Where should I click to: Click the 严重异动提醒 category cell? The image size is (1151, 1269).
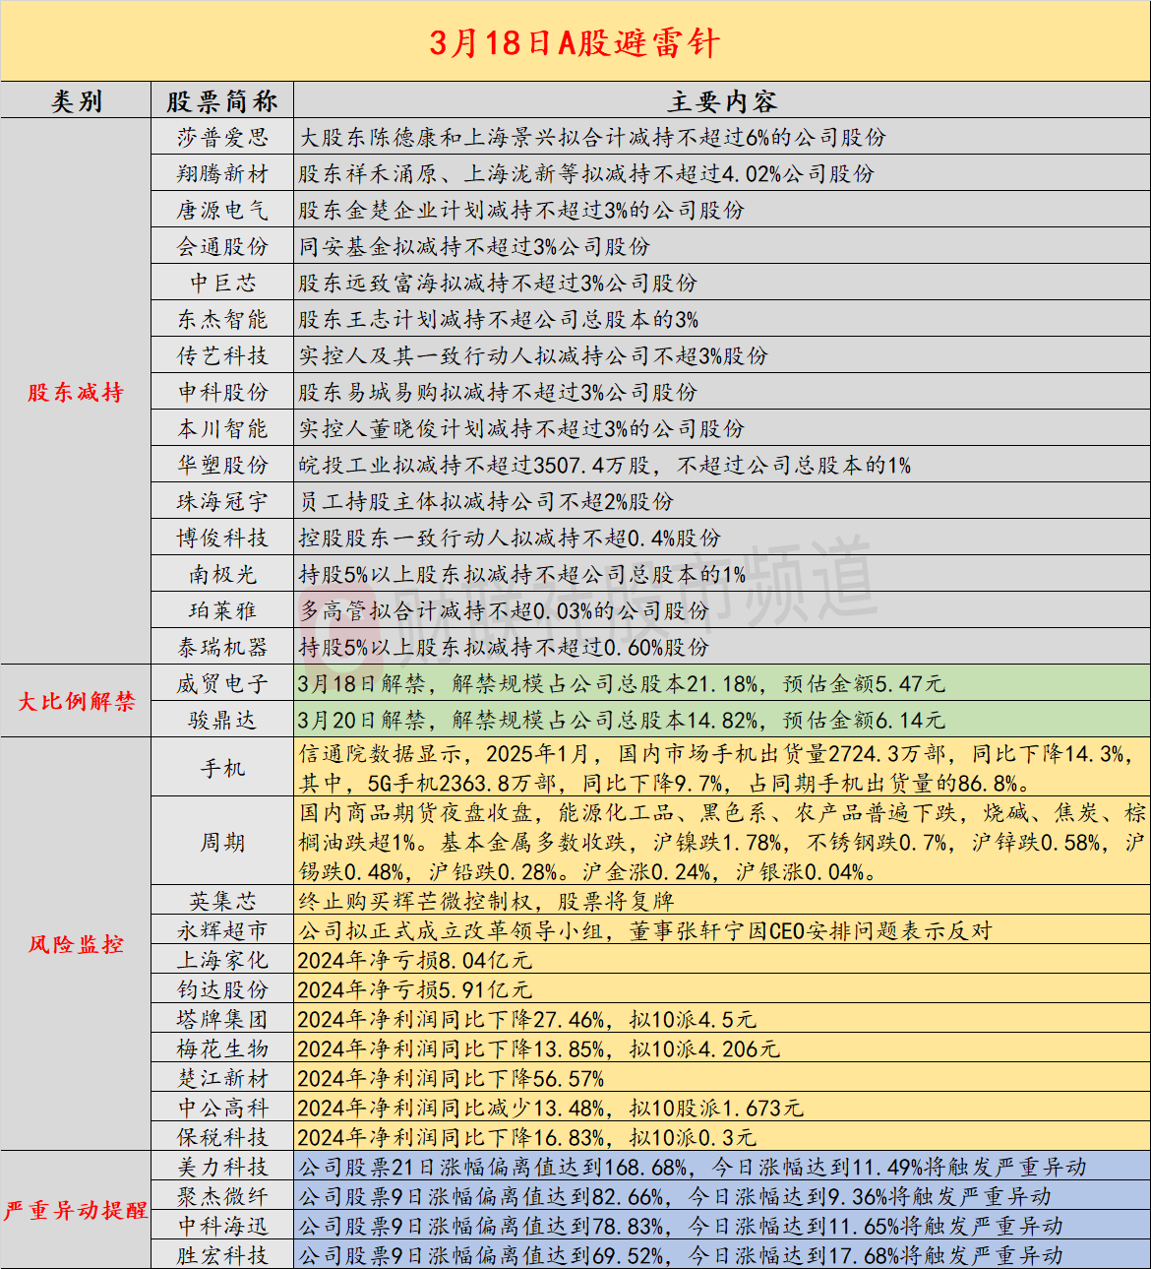tap(76, 1210)
